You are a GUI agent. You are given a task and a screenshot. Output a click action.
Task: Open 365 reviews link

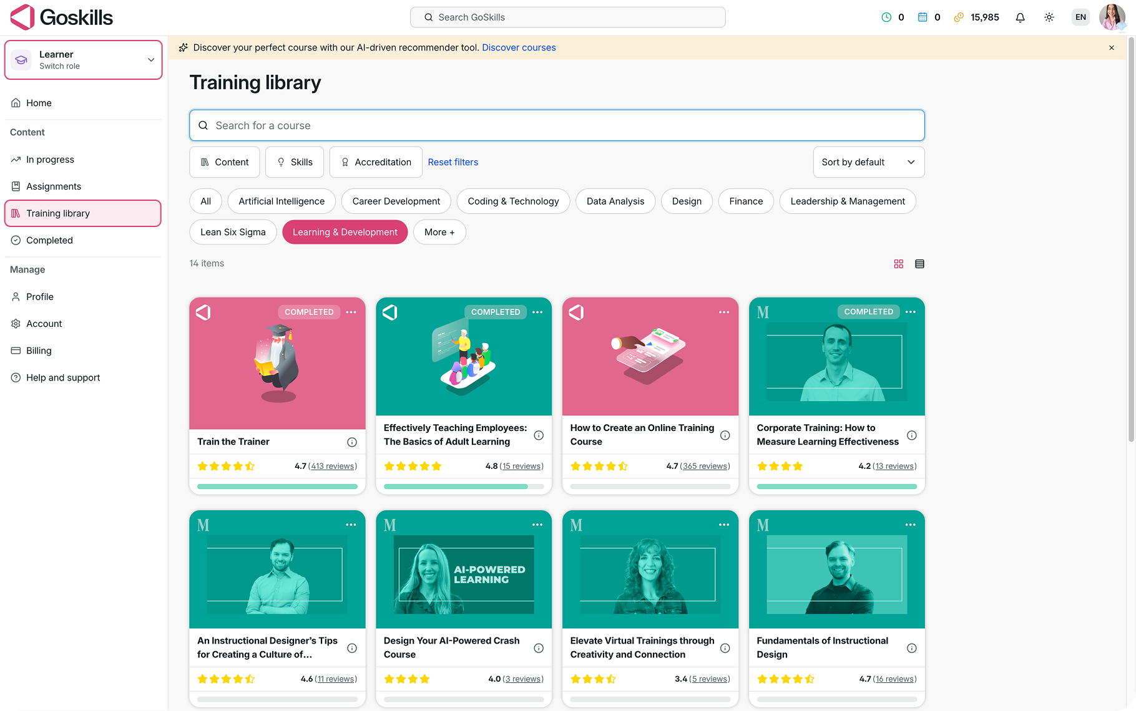(x=705, y=466)
